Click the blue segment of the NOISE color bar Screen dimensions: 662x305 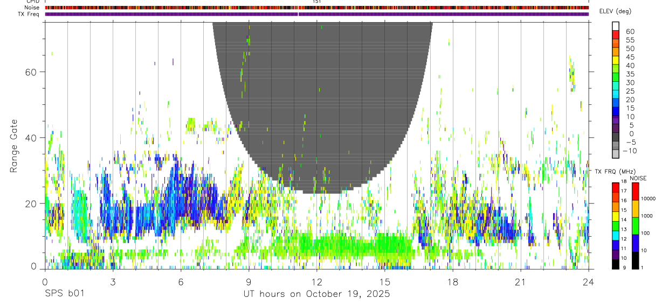click(x=635, y=243)
